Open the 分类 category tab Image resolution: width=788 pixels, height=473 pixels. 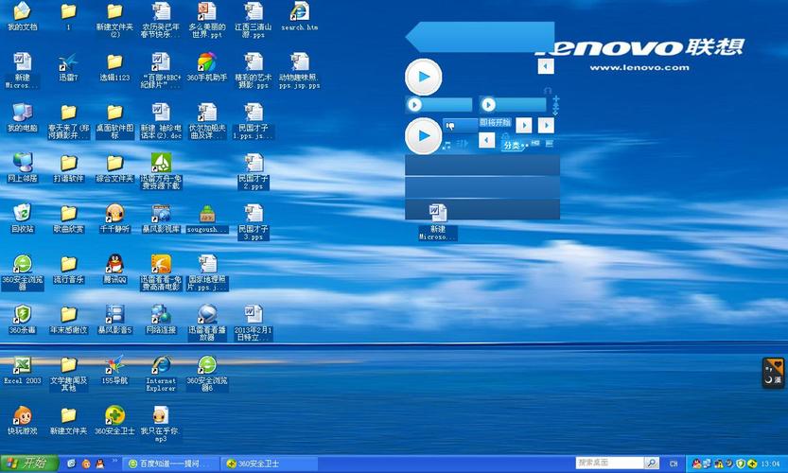coord(512,146)
